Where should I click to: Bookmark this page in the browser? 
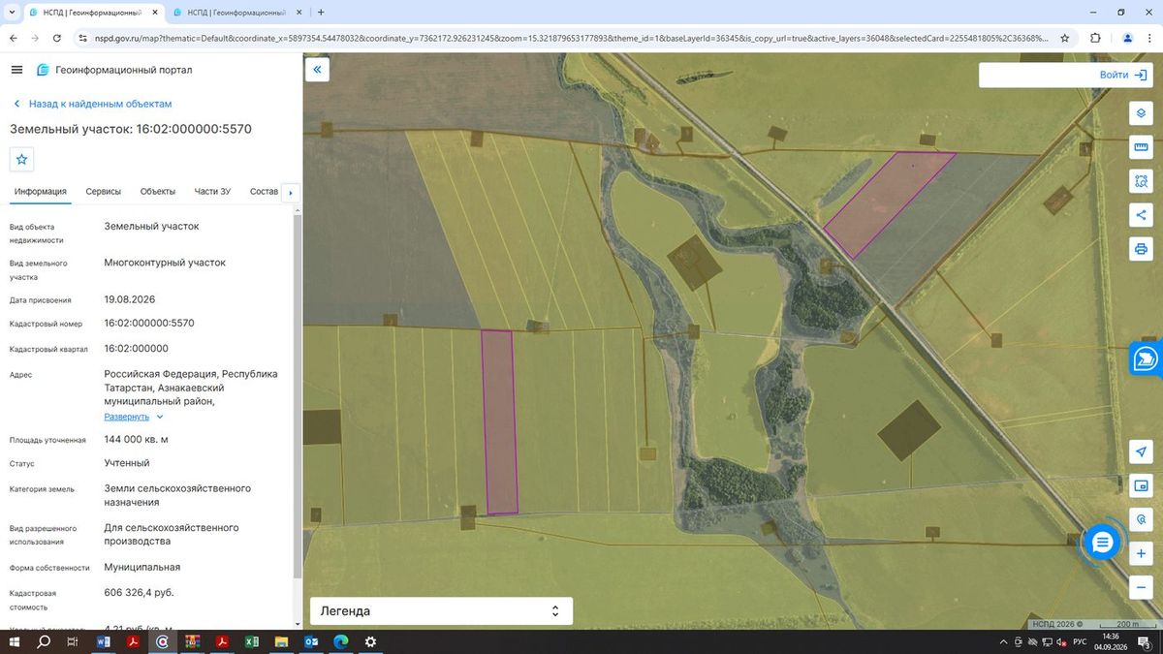click(x=1065, y=38)
